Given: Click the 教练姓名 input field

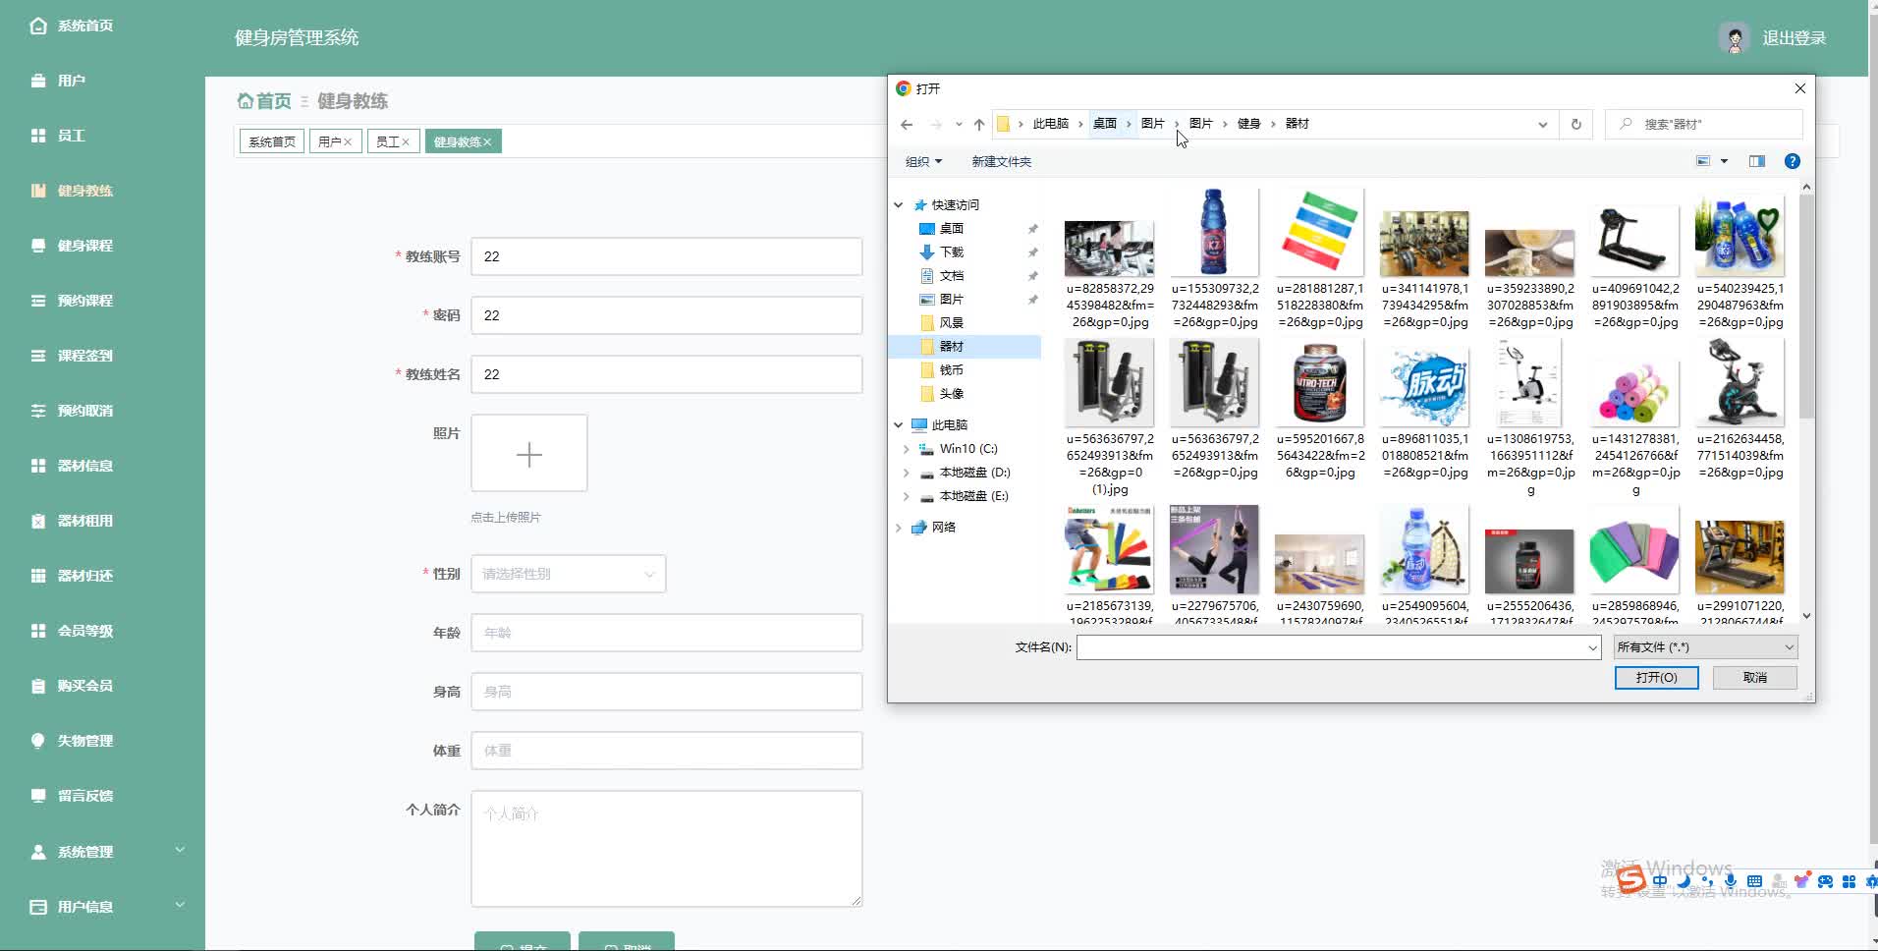Looking at the screenshot, I should point(667,374).
